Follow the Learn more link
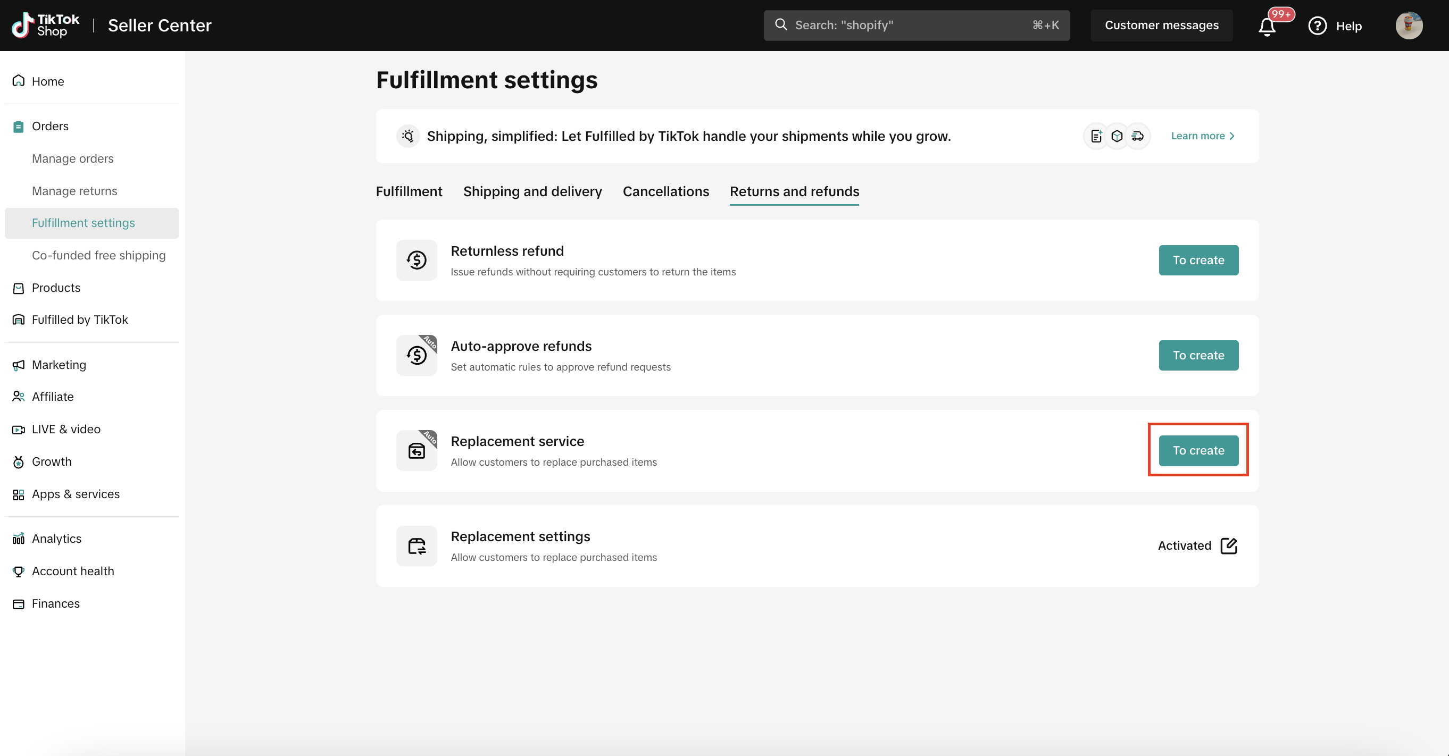The image size is (1449, 756). (1202, 136)
